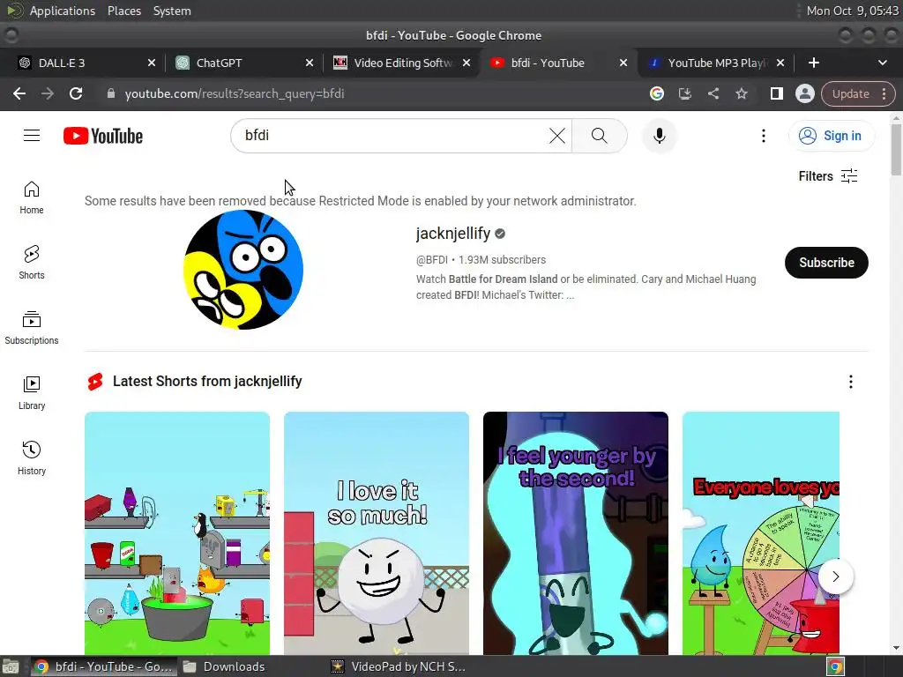Open jacknjellify channel avatar
The width and height of the screenshot is (903, 677).
point(243,270)
